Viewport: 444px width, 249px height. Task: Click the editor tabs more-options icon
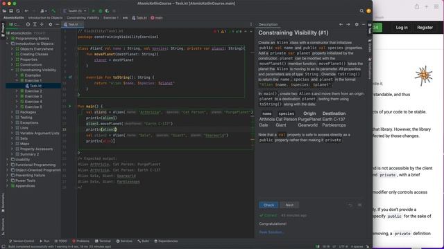(x=251, y=25)
